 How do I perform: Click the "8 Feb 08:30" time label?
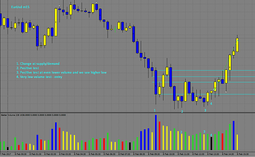click(139, 154)
